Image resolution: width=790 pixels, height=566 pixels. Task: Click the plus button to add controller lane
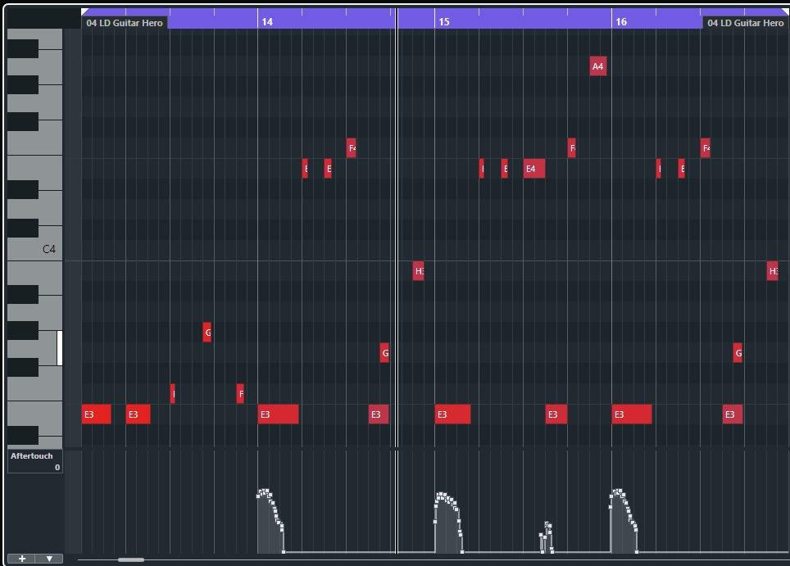(21, 559)
